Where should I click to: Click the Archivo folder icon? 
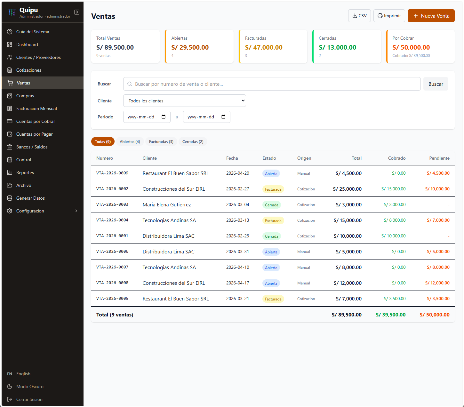10,185
